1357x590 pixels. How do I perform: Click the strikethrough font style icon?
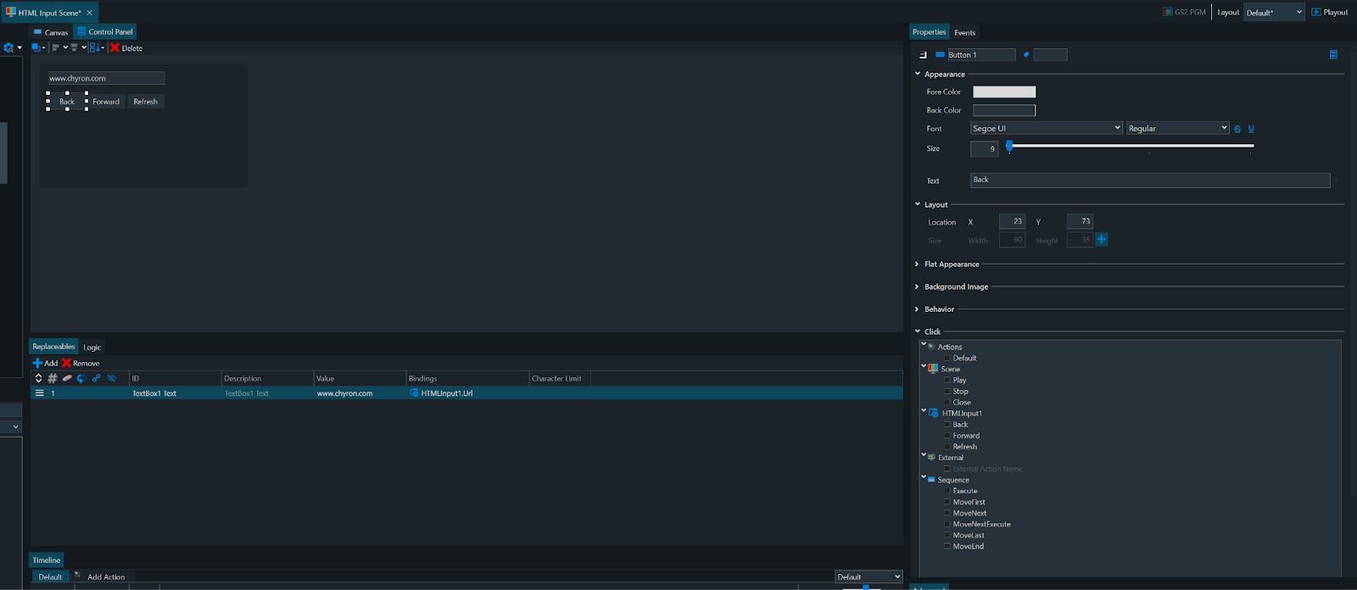click(x=1237, y=129)
